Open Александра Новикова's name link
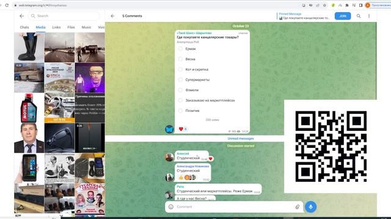 click(x=193, y=166)
